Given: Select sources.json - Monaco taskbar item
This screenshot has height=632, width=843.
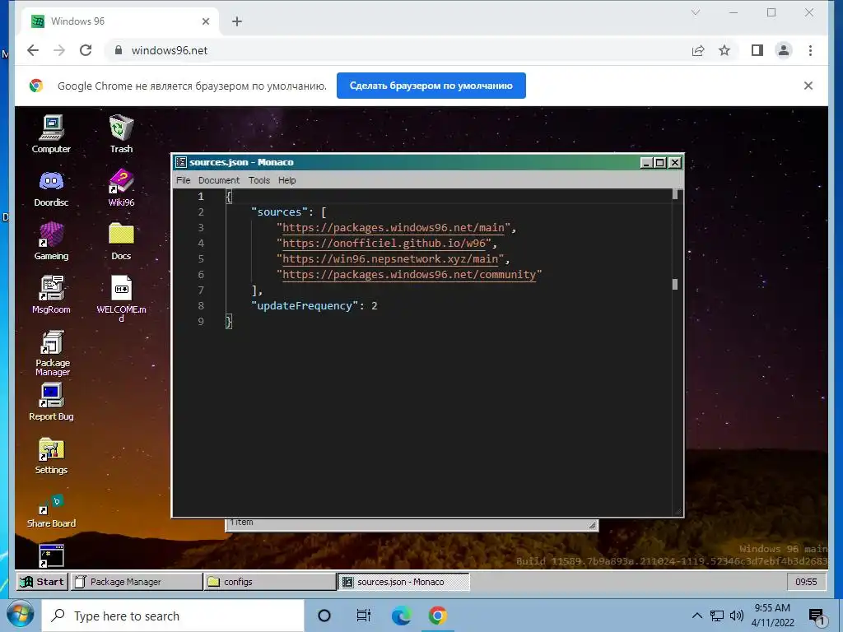Looking at the screenshot, I should tap(403, 582).
